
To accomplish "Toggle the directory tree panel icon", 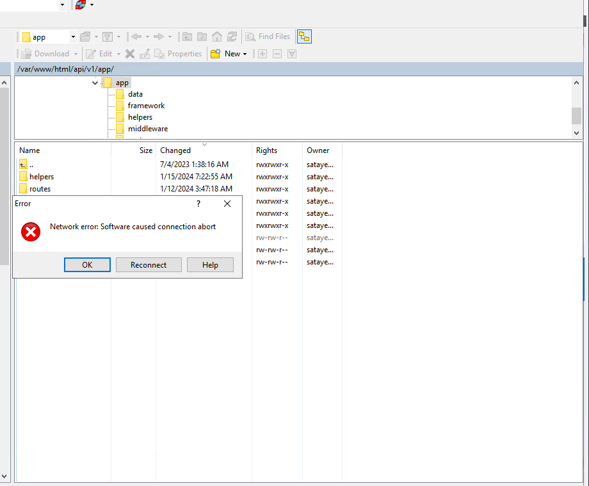I will pos(303,37).
